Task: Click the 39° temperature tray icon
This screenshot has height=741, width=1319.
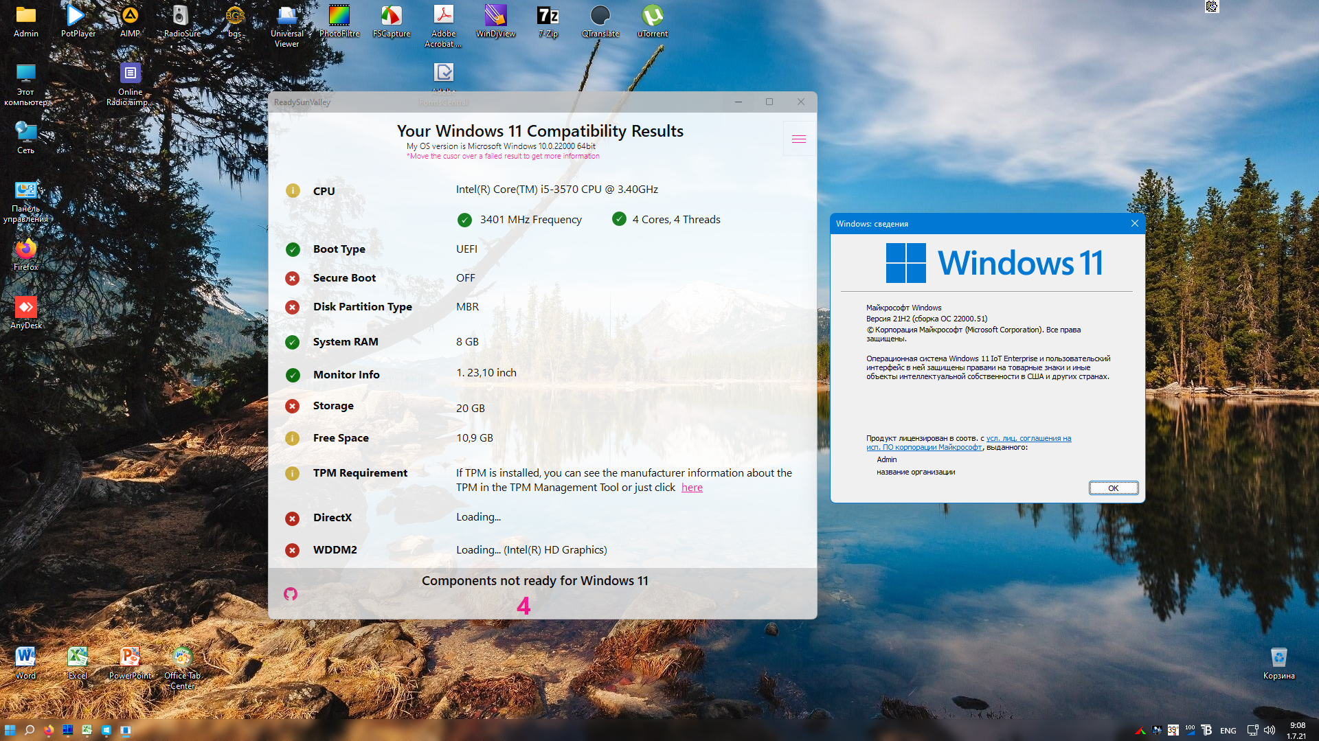Action: tap(1173, 730)
